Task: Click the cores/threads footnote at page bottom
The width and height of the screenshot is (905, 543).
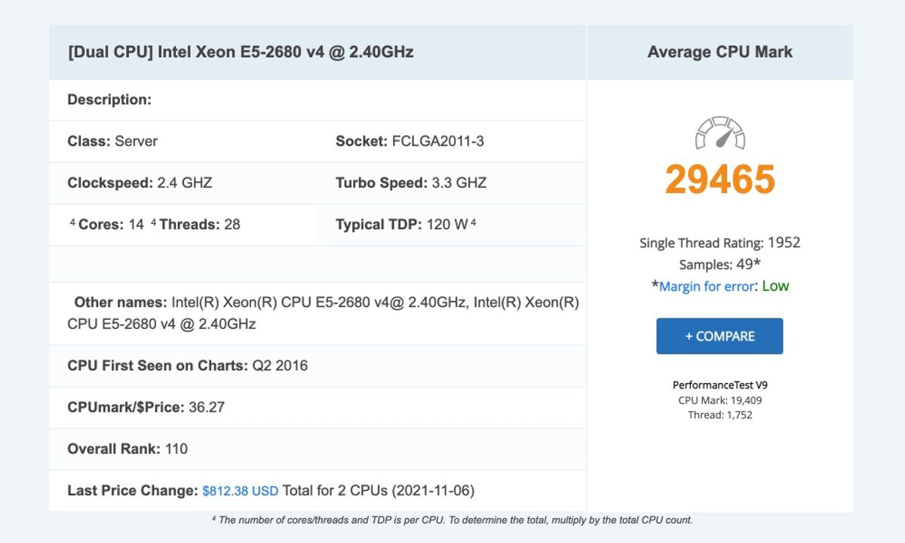Action: (x=452, y=520)
